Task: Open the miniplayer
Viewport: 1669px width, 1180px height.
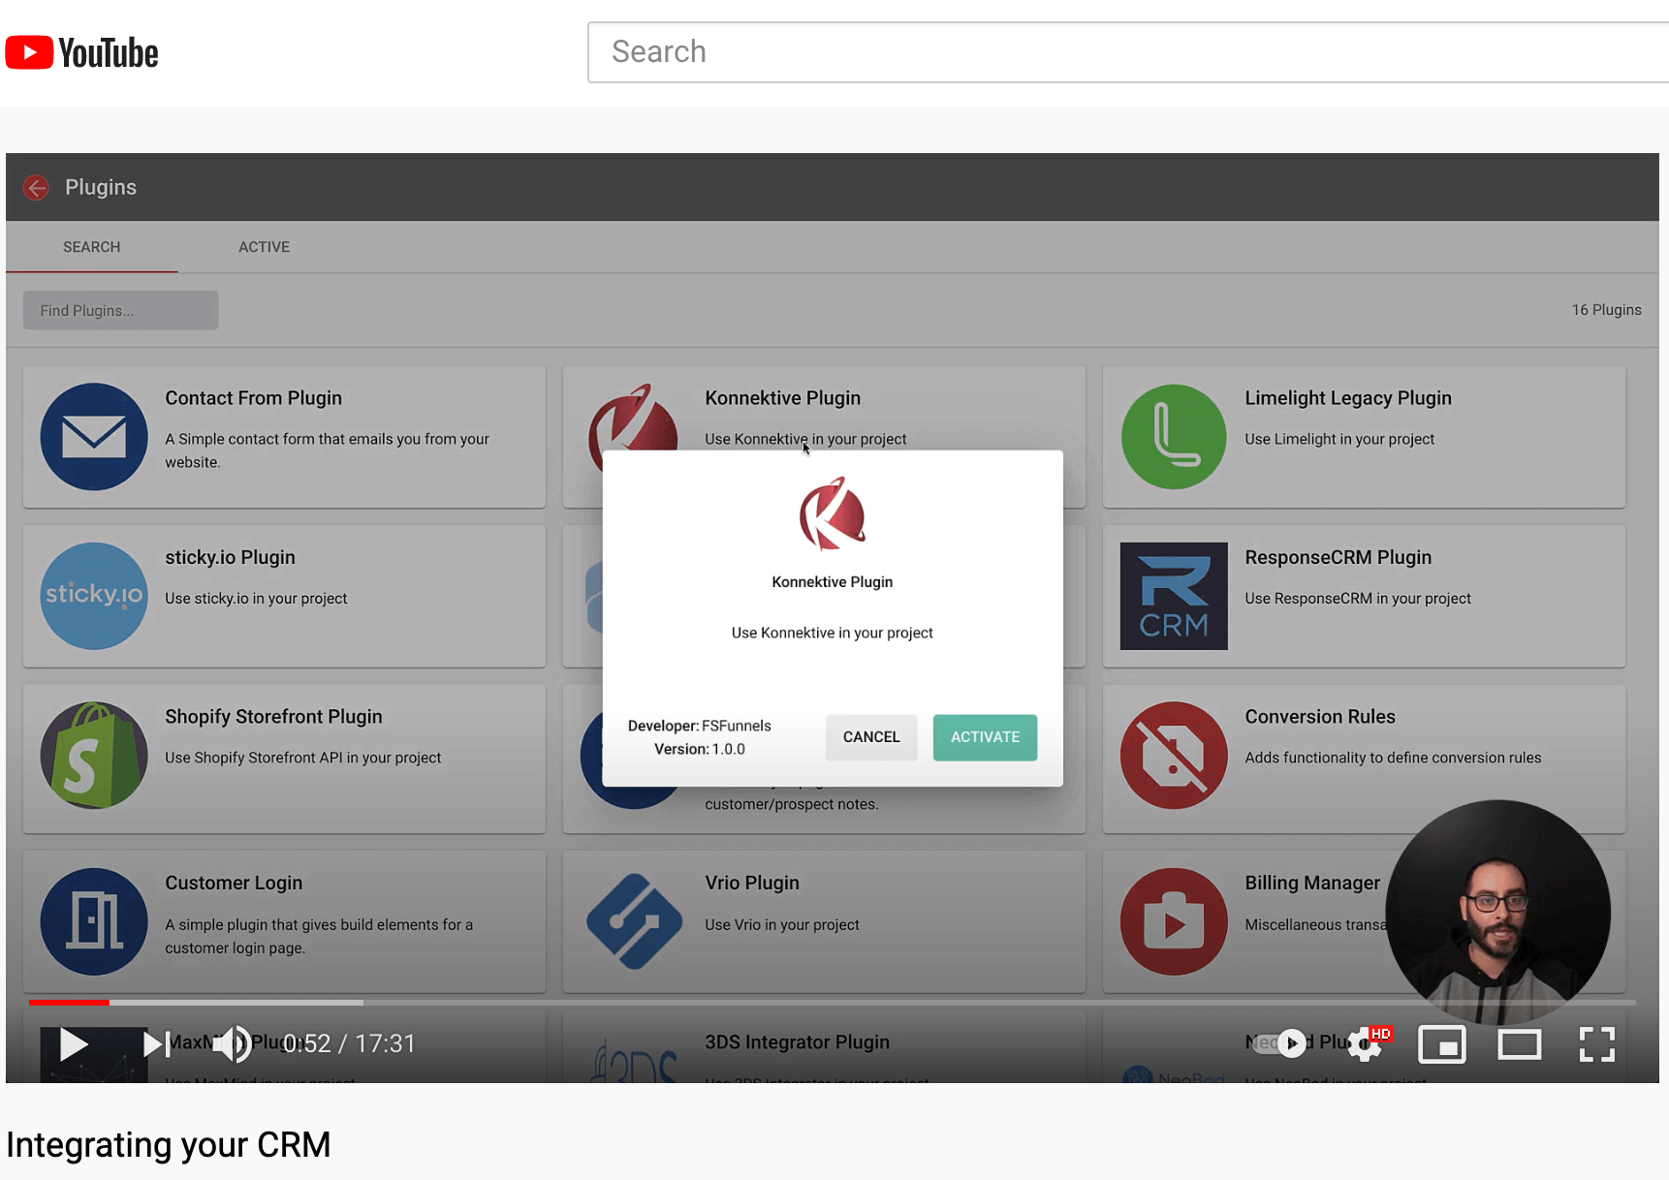Action: pos(1442,1044)
